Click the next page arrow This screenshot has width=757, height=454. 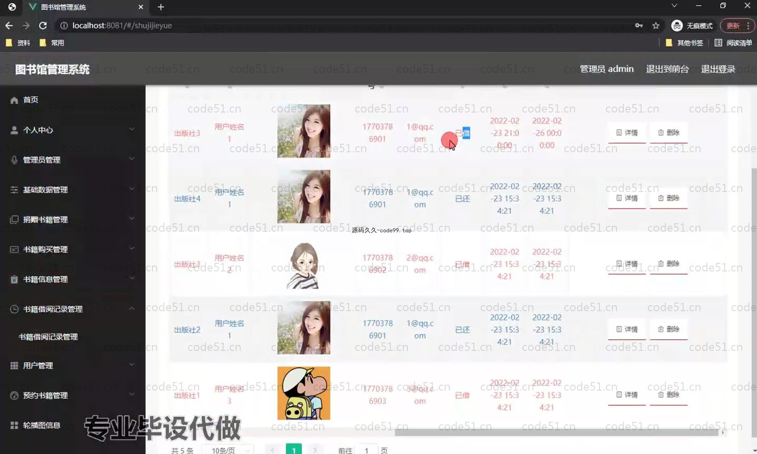pos(315,450)
